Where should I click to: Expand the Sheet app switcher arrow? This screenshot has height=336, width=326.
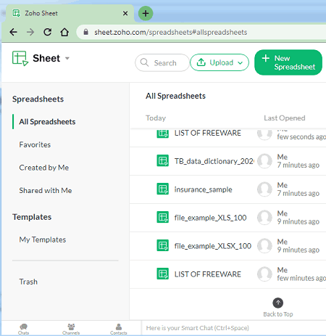67,58
